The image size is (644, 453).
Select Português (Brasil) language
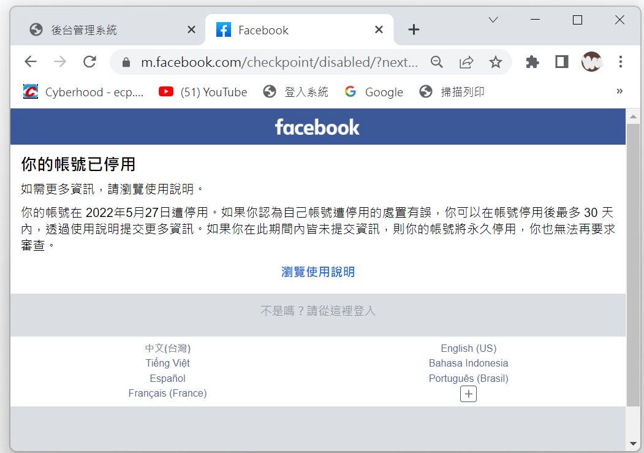click(x=468, y=378)
